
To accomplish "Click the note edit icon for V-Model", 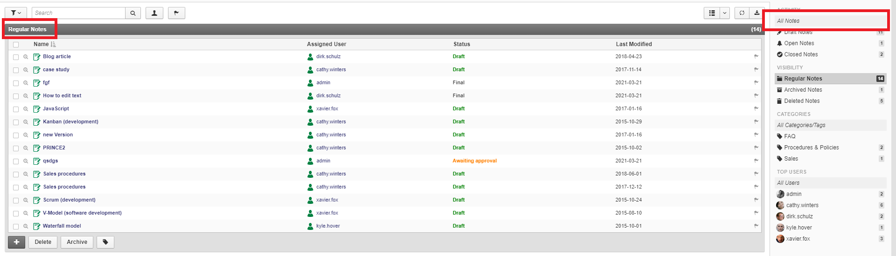I will (37, 213).
